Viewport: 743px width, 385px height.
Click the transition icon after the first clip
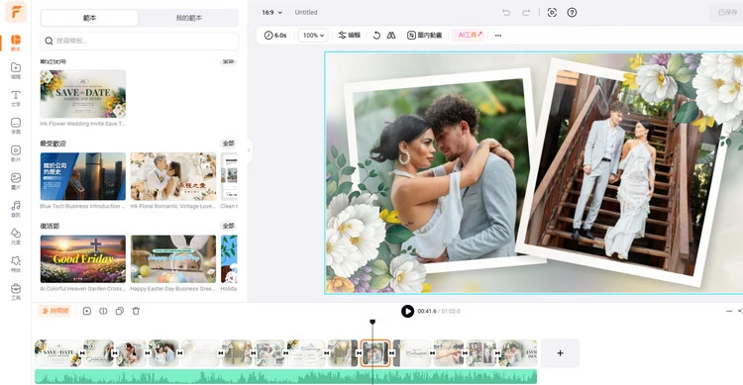tap(82, 353)
